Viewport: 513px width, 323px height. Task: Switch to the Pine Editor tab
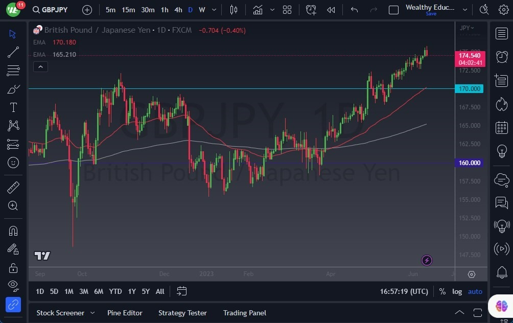[125, 313]
